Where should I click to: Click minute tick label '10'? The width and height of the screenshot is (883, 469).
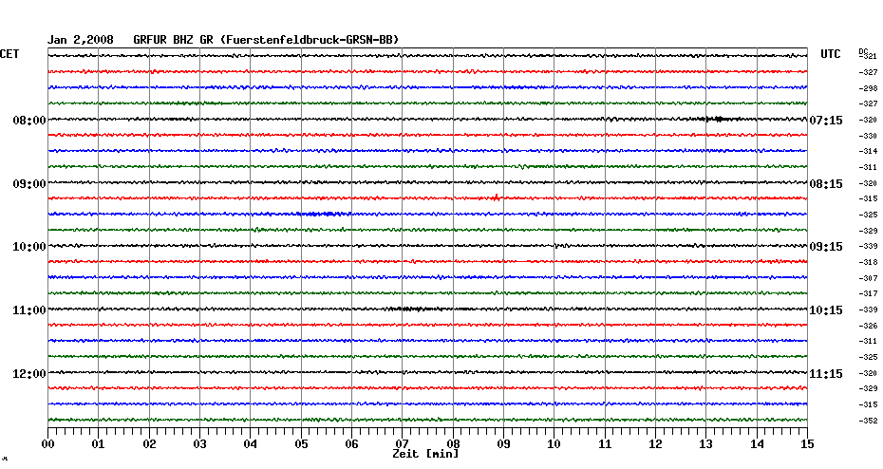coord(554,444)
